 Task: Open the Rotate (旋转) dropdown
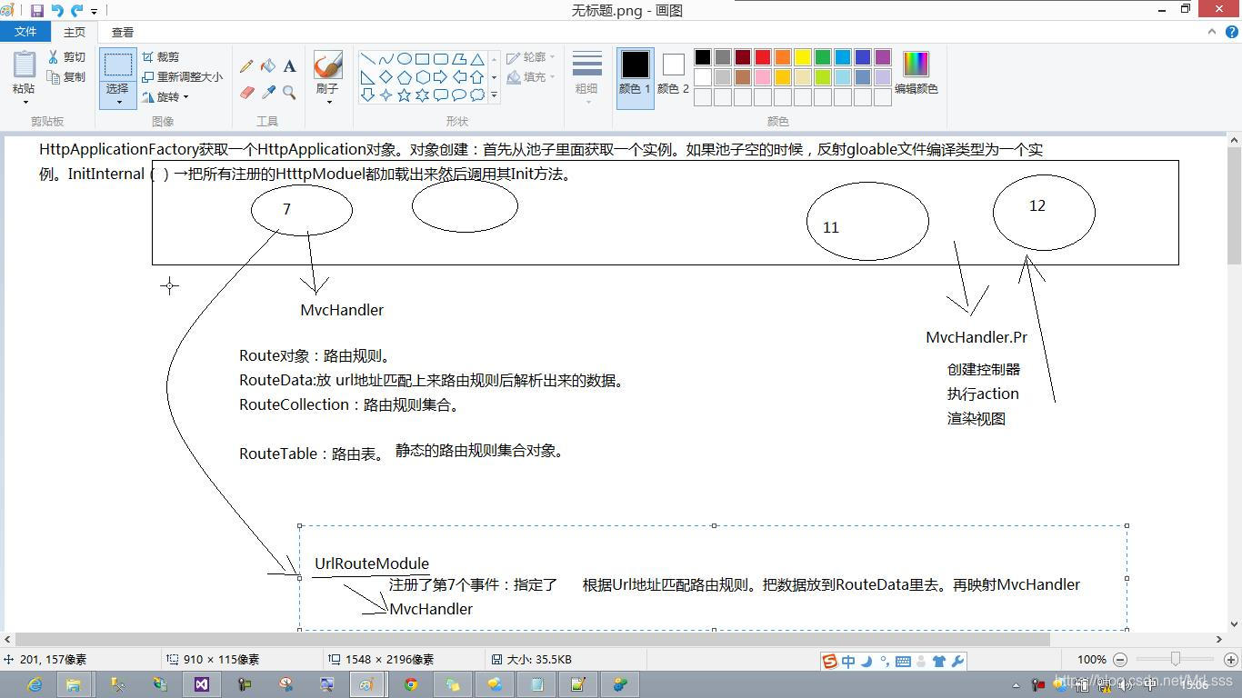(x=166, y=97)
